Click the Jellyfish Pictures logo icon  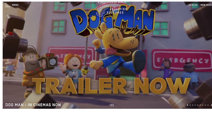pos(102,10)
